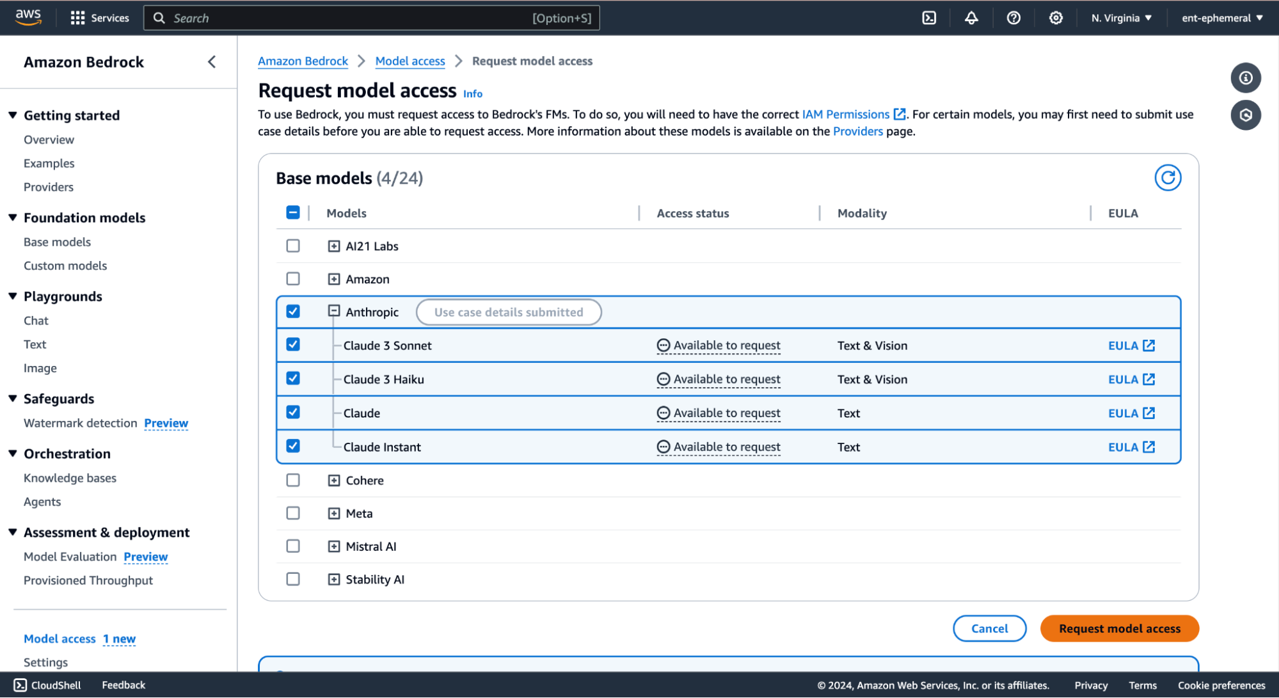Select the N. Virginia region dropdown

1120,17
